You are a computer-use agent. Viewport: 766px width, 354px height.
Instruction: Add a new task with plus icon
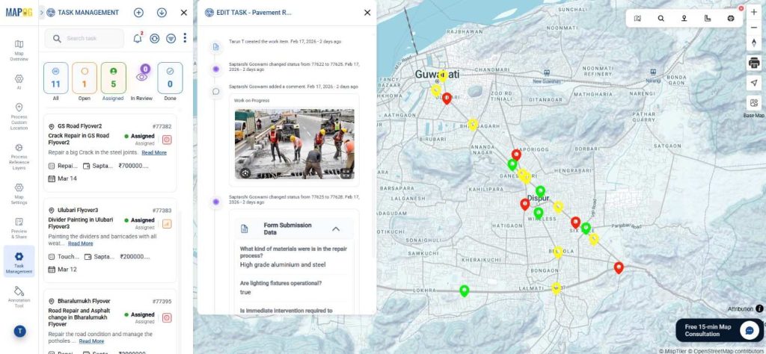point(138,13)
